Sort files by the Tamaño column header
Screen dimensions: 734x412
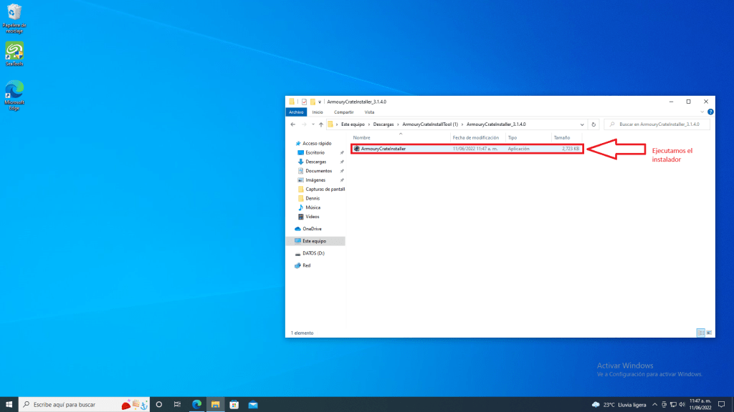[561, 137]
